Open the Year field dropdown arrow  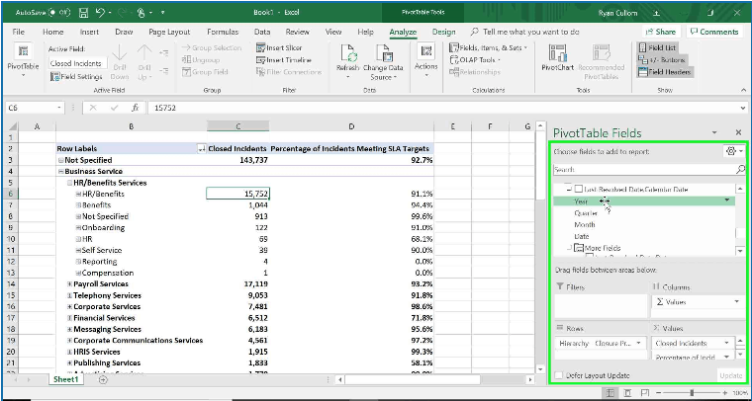tap(727, 200)
